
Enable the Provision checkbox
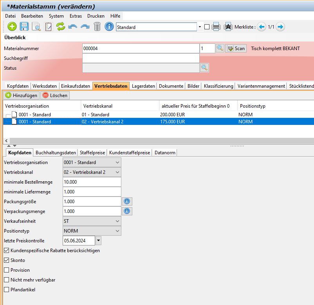pyautogui.click(x=7, y=270)
